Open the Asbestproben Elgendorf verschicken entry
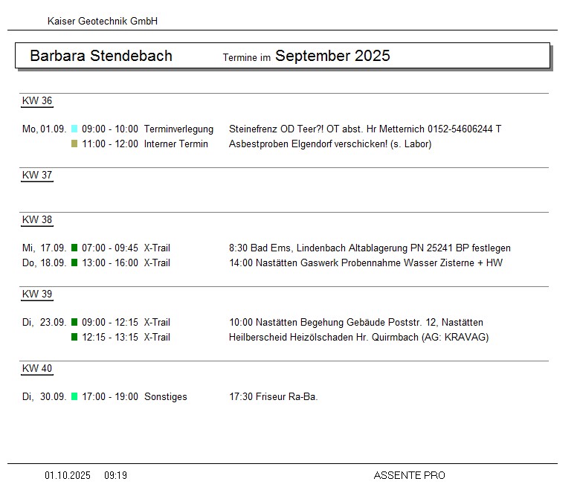 (x=330, y=144)
